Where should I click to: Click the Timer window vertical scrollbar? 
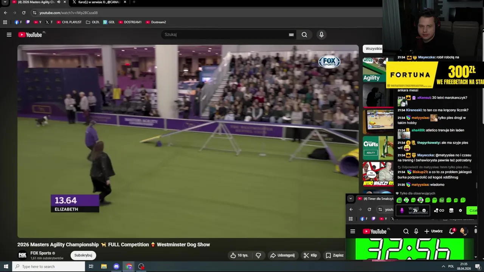coord(476,230)
